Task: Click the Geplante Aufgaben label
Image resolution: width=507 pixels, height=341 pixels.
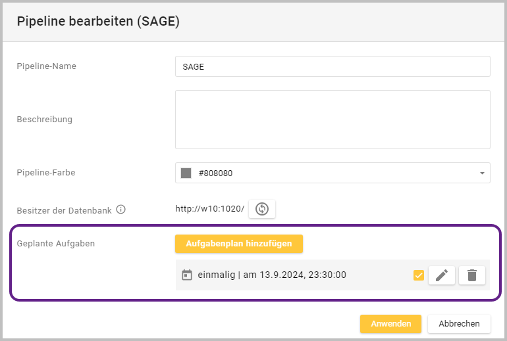Action: tap(56, 244)
